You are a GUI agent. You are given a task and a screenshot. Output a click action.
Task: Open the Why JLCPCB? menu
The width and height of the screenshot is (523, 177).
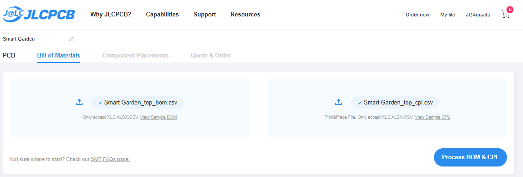click(x=111, y=15)
